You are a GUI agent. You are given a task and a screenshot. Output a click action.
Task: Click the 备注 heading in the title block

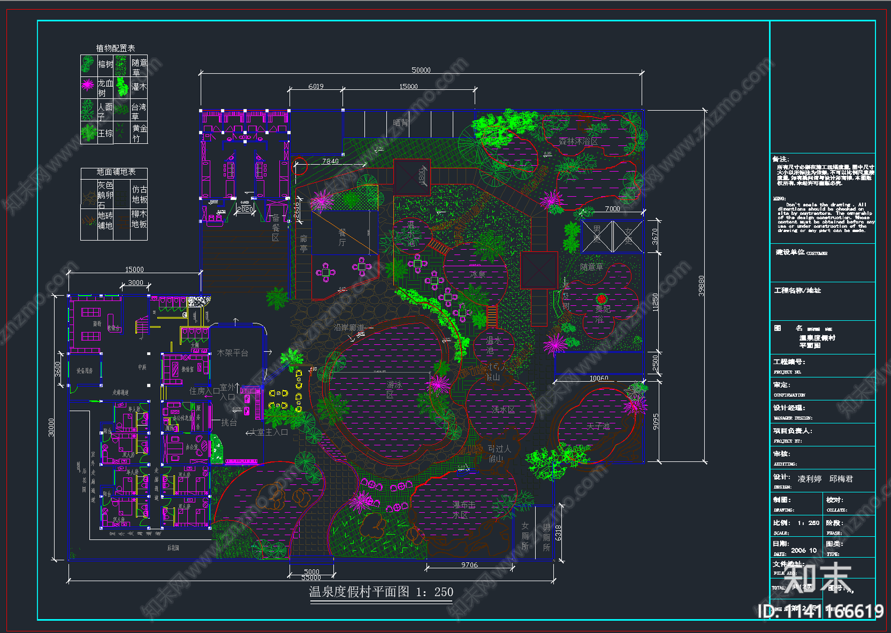(781, 159)
